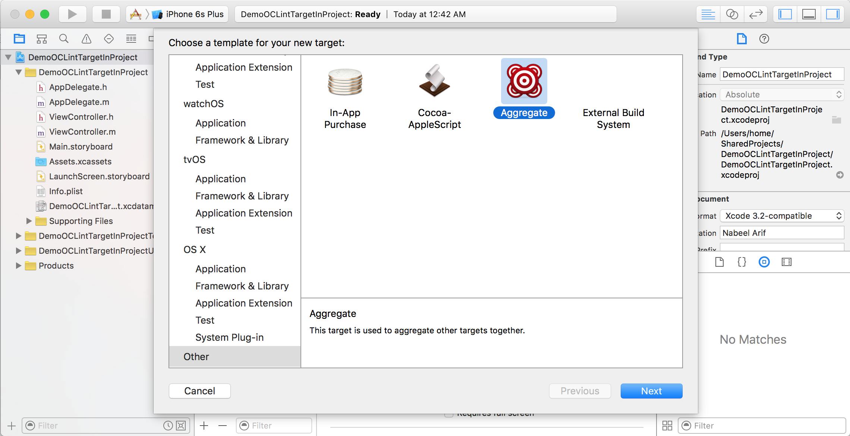The width and height of the screenshot is (850, 436).
Task: Hide the utilities panel
Action: pyautogui.click(x=833, y=14)
